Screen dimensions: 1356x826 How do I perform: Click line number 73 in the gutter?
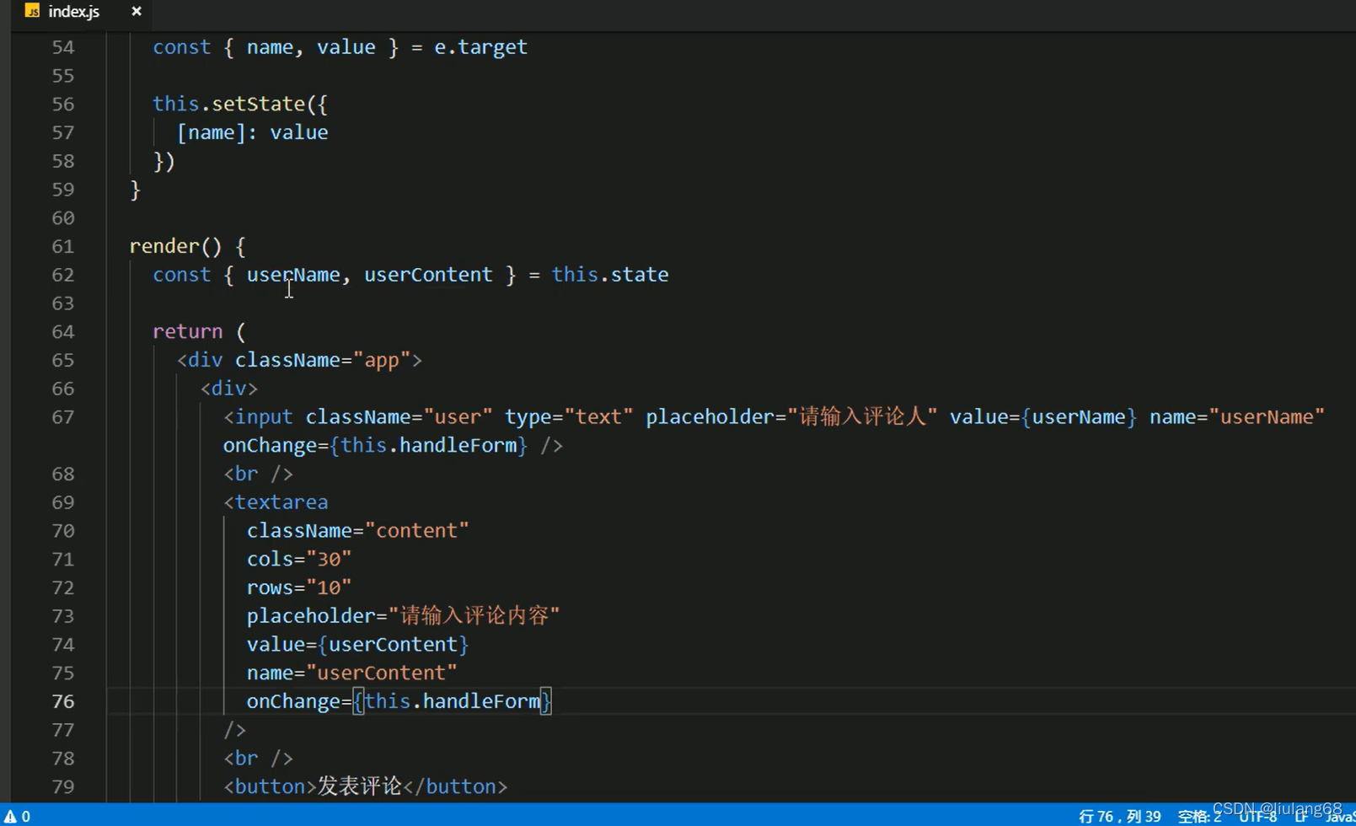click(x=63, y=616)
